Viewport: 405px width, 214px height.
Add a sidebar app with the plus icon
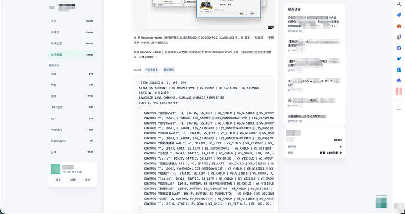[399, 109]
